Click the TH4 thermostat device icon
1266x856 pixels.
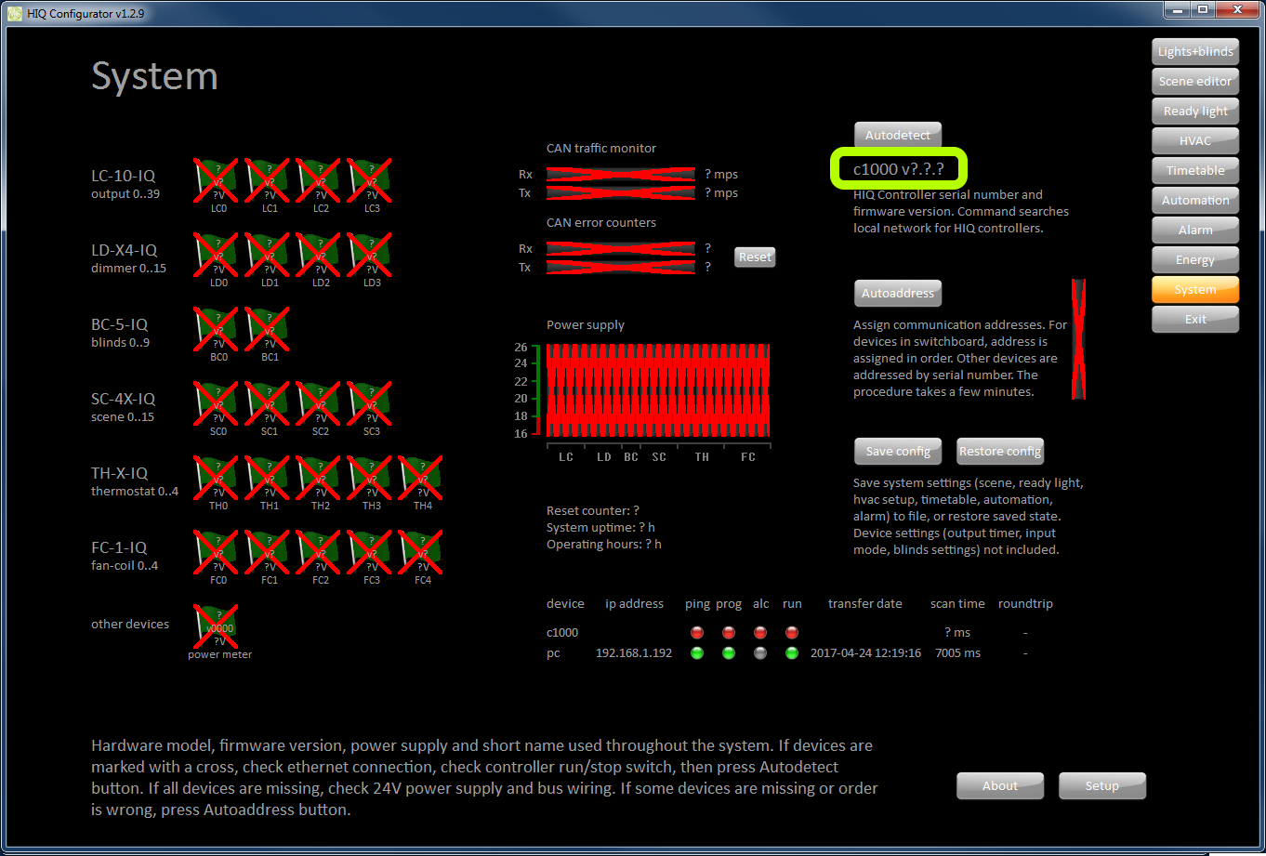[x=420, y=477]
